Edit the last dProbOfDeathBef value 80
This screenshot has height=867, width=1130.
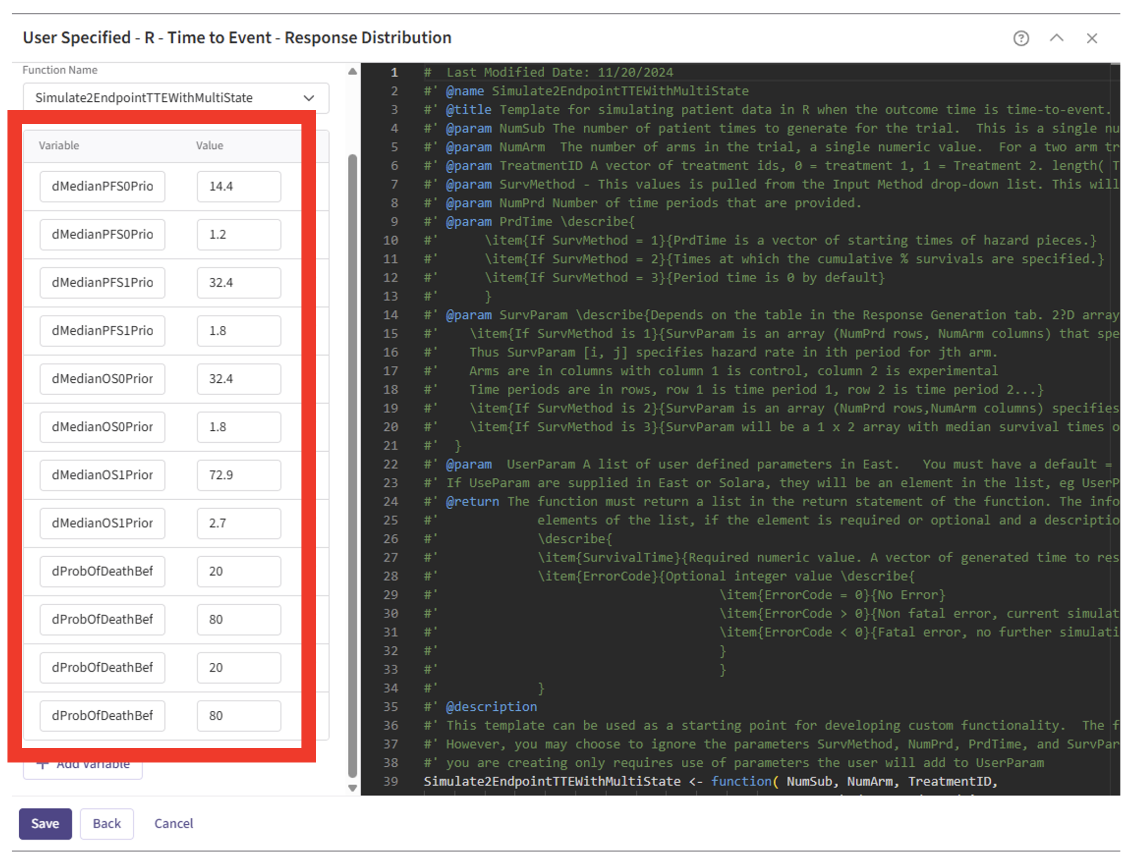click(238, 715)
